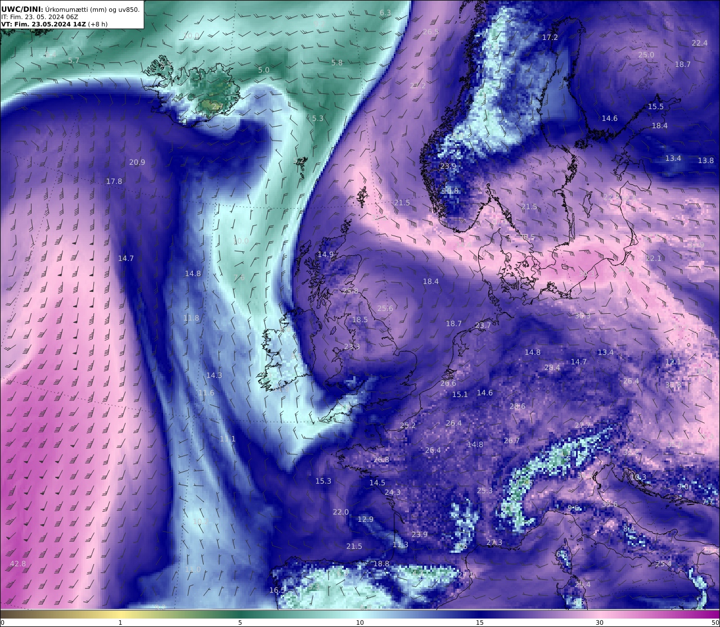Click the 25.3 value on the map

(x=485, y=490)
